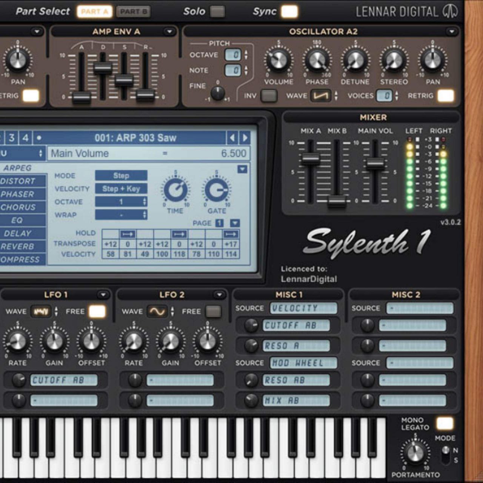Click the arpeggiator Time knob
The height and width of the screenshot is (483, 483).
tap(175, 190)
